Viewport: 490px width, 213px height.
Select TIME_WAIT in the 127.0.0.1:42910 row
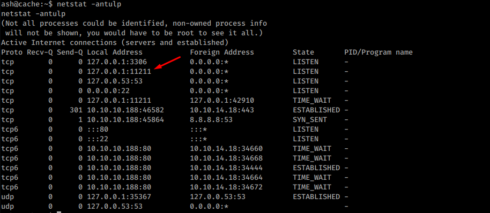pos(312,101)
